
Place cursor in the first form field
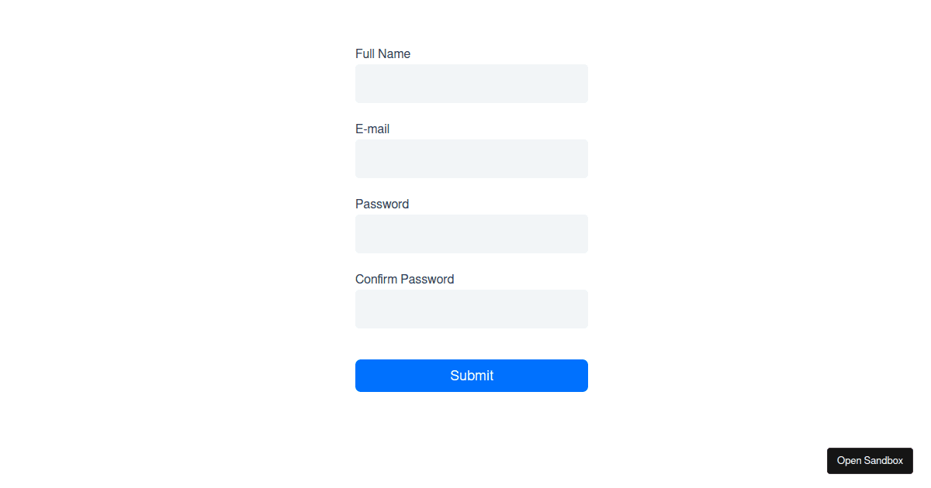471,84
